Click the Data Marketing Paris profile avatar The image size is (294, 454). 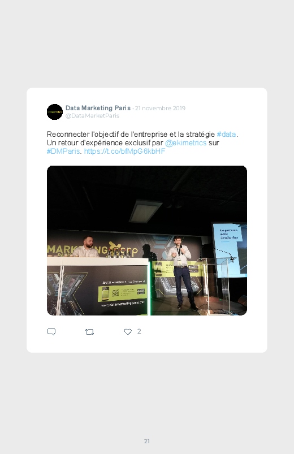pos(55,112)
